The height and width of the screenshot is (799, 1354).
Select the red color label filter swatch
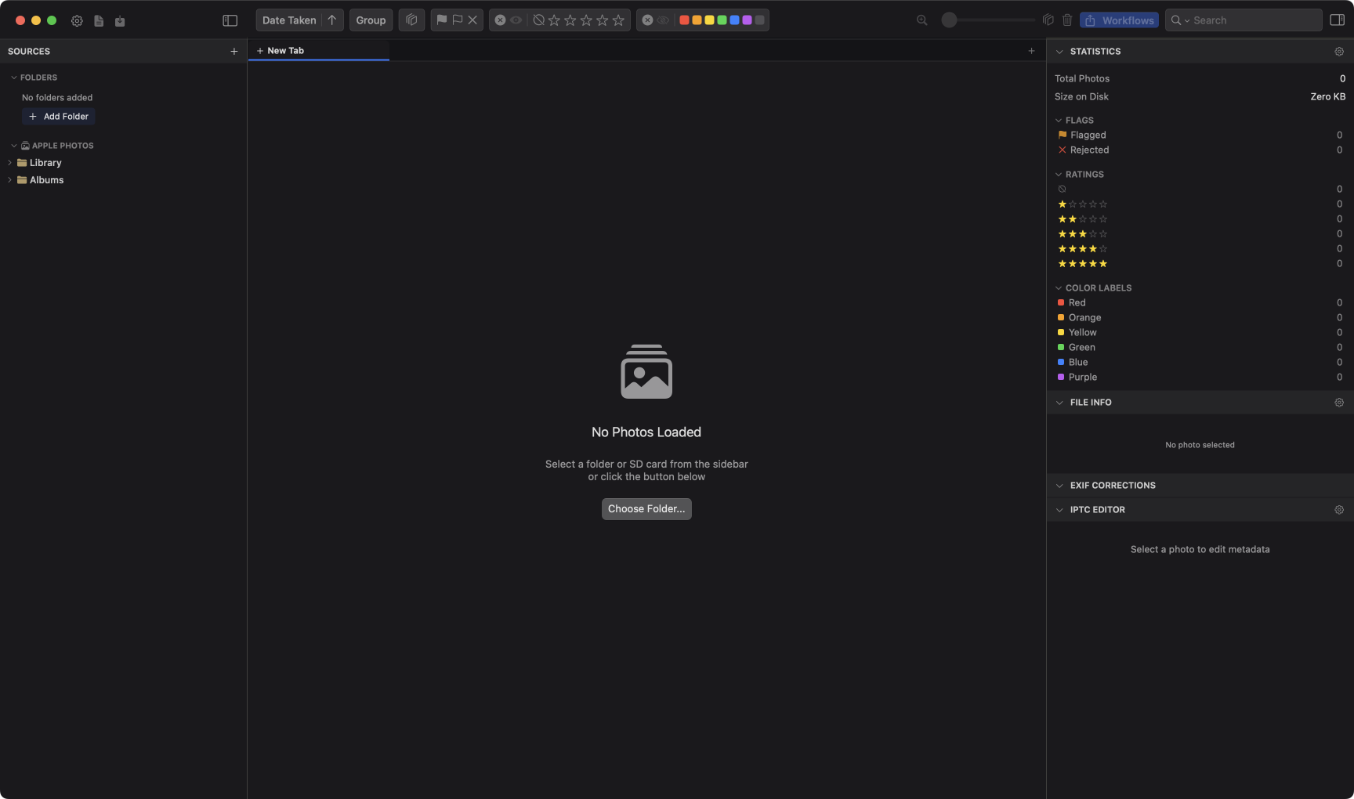(684, 20)
